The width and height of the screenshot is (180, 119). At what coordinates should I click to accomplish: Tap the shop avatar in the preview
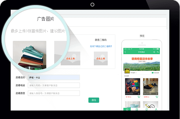tap(127, 71)
